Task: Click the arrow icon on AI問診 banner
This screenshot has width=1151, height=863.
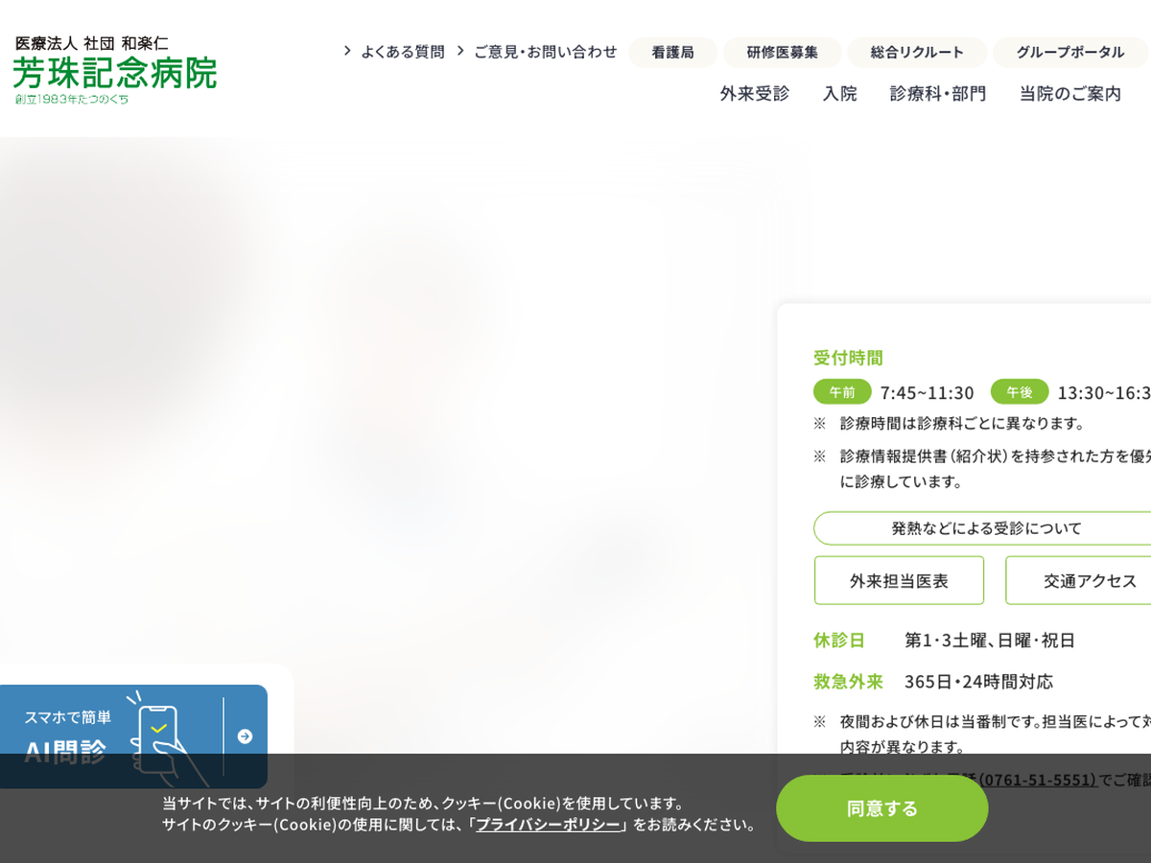Action: coord(245,736)
